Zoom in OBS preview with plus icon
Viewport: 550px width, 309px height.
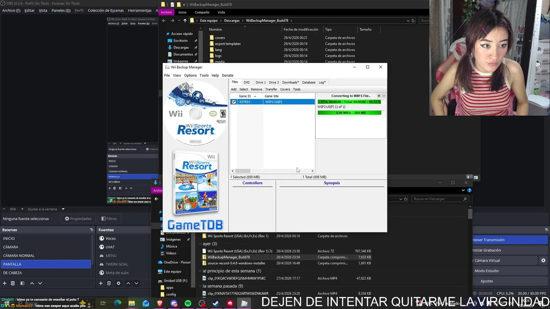point(22,209)
